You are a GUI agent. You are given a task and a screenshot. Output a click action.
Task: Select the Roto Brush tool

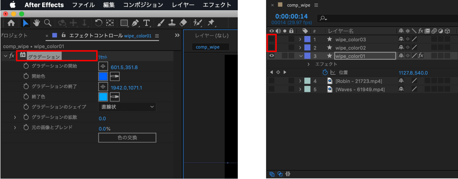(197, 23)
